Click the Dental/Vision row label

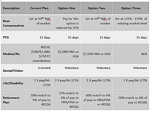[x=13, y=71]
